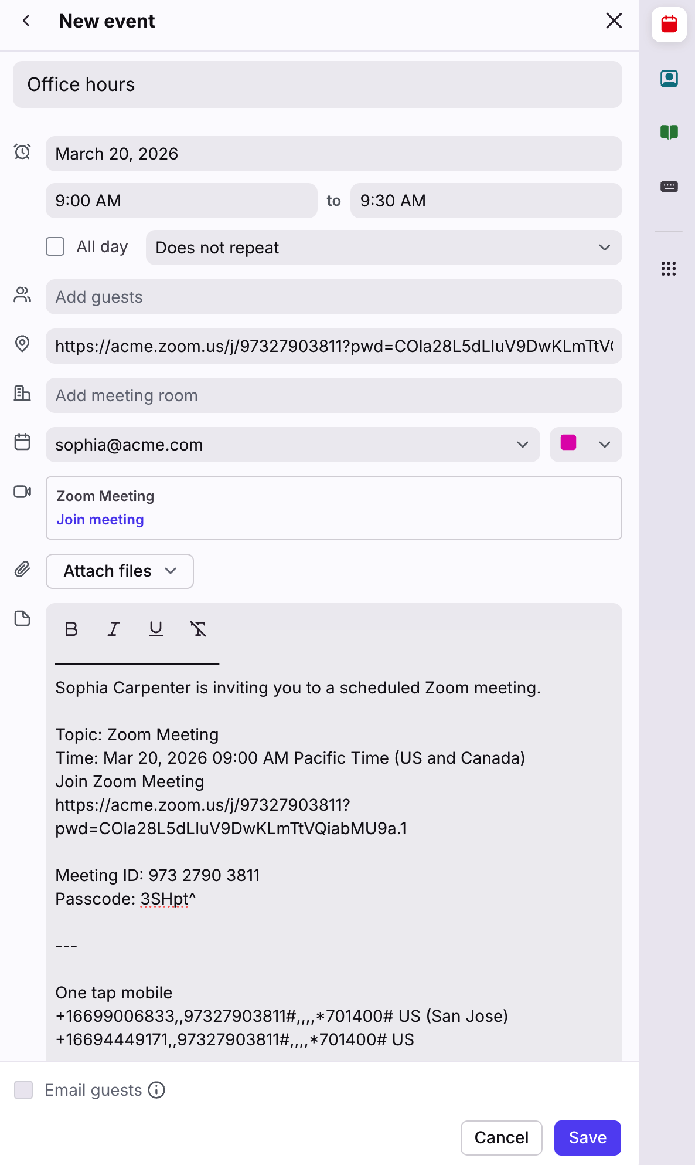695x1165 pixels.
Task: Apply italic formatting in the description
Action: click(114, 629)
